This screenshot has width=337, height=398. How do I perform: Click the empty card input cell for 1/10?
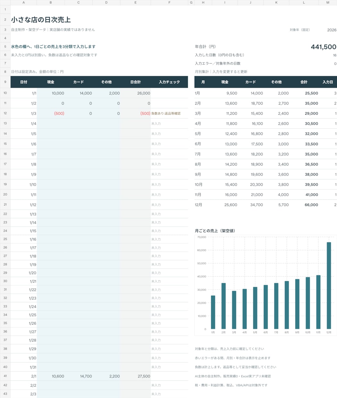click(x=79, y=185)
